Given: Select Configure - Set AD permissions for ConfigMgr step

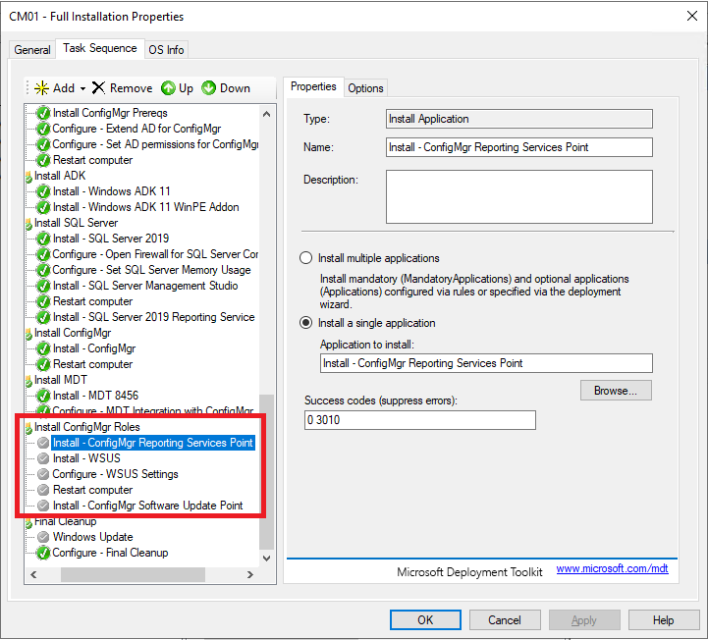Looking at the screenshot, I should pos(155,144).
